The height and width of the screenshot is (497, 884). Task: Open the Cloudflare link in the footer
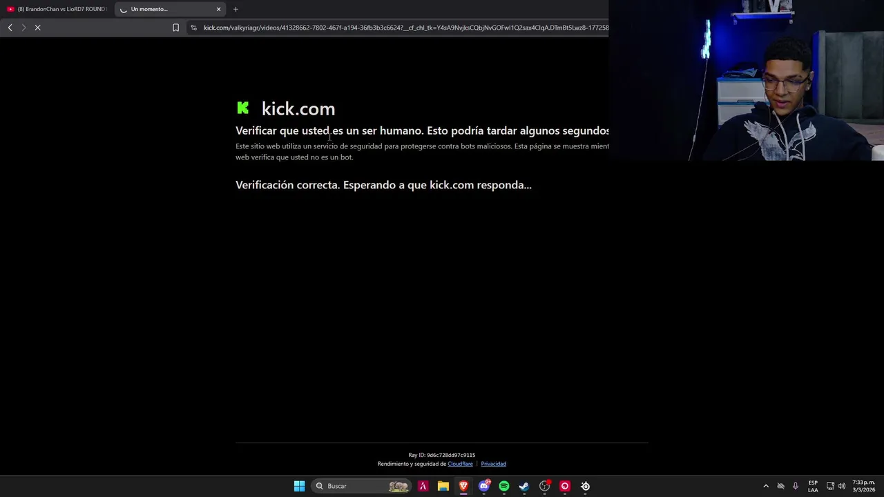pyautogui.click(x=460, y=464)
